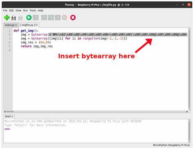Close the imgfile.py tab
Image resolution: width=194 pixels, height=149 pixels.
click(36, 25)
